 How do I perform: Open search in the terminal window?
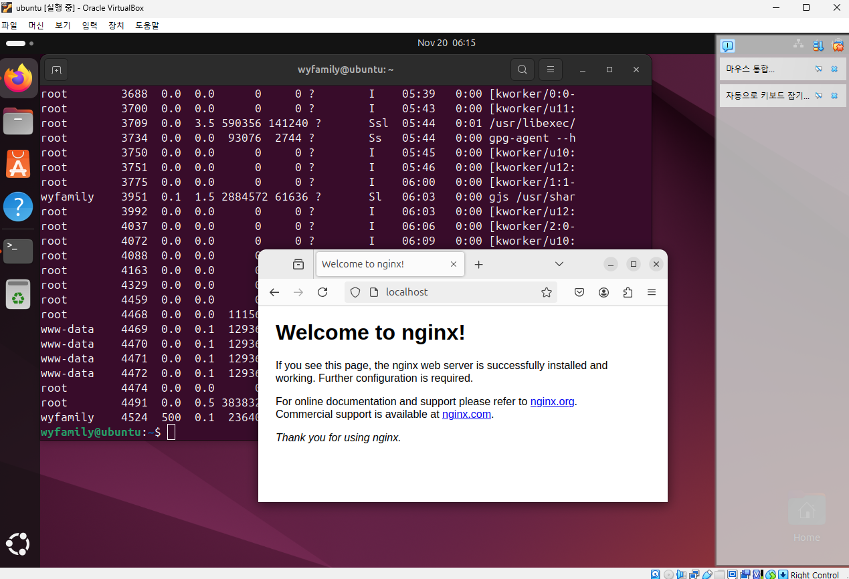523,70
